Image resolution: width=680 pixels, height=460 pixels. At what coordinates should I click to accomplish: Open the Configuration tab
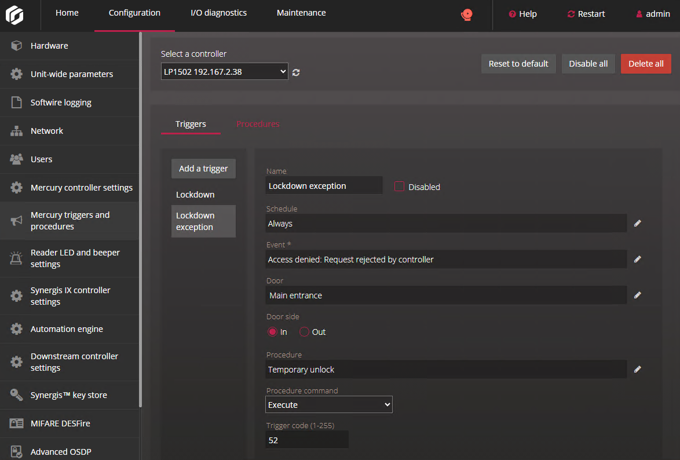[134, 13]
